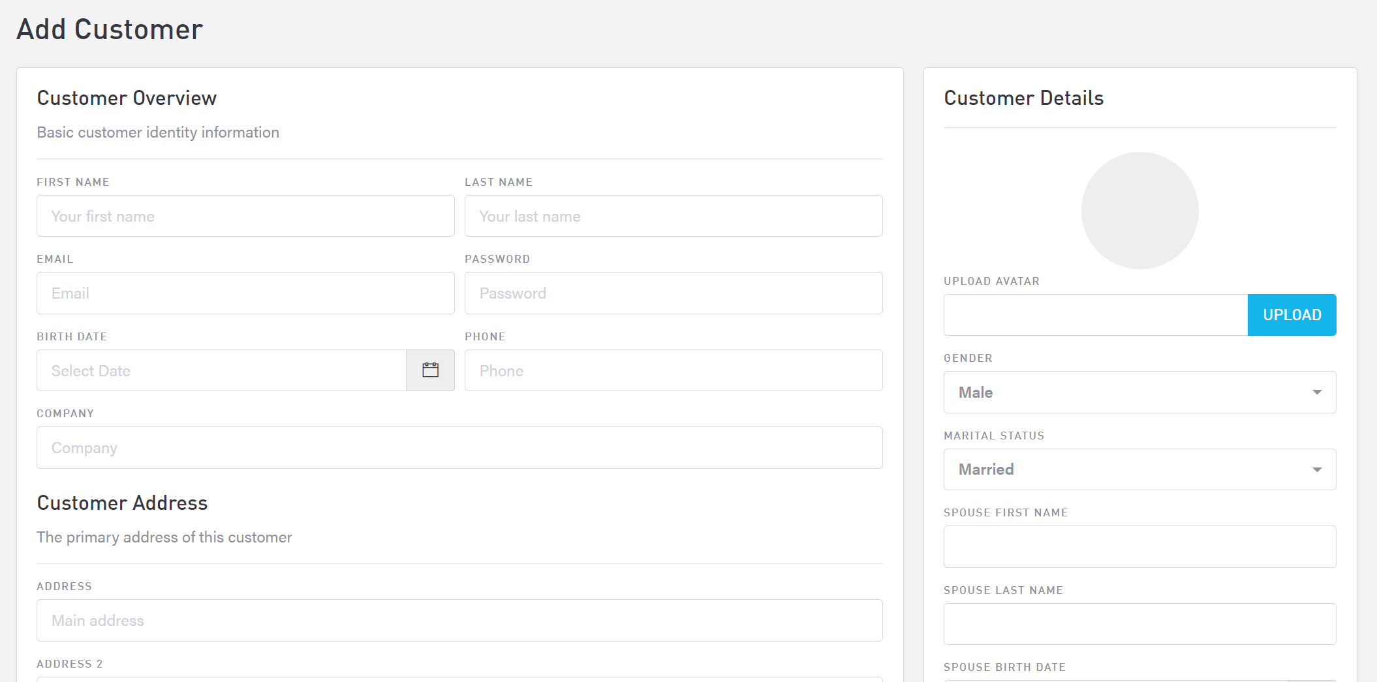Image resolution: width=1377 pixels, height=682 pixels.
Task: Click the UPLOAD AVATAR label text
Action: (991, 281)
